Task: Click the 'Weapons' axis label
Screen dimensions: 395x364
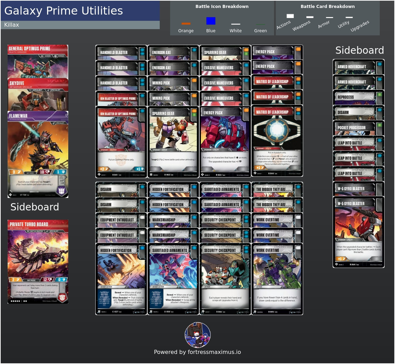Action: pos(301,26)
